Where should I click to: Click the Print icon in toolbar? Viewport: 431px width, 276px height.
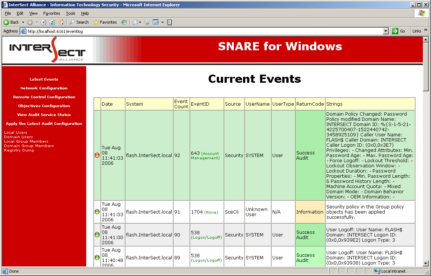click(x=147, y=22)
